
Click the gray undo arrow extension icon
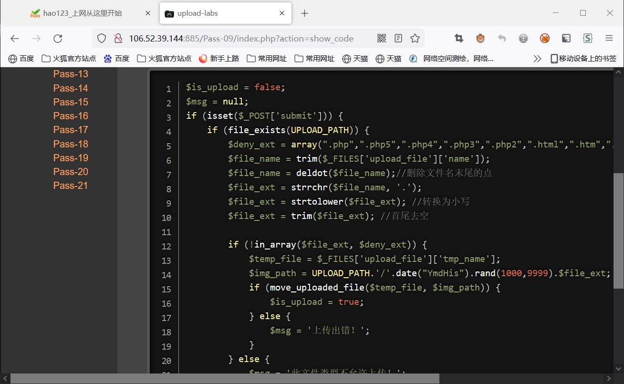[502, 39]
